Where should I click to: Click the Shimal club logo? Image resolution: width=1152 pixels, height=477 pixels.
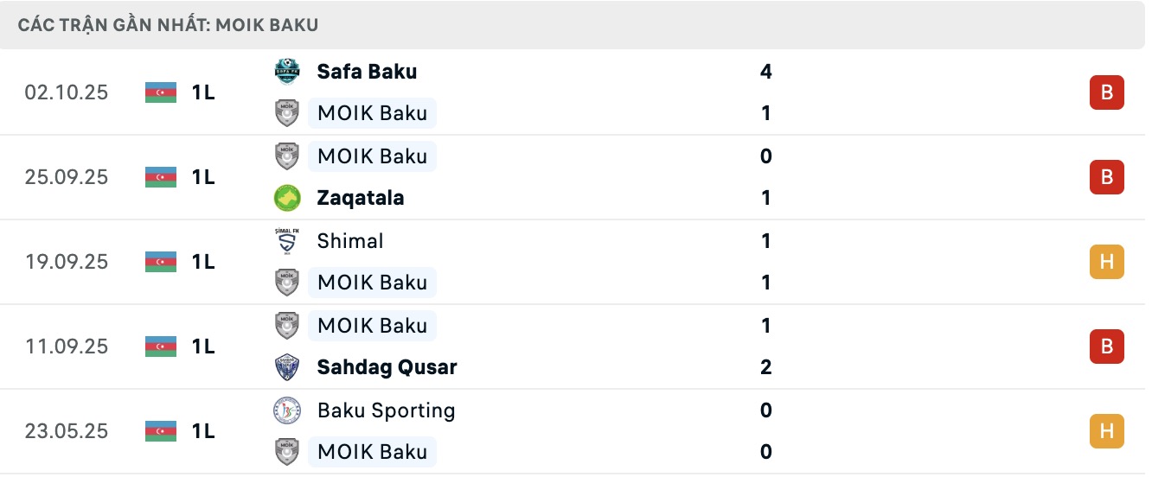pos(286,241)
